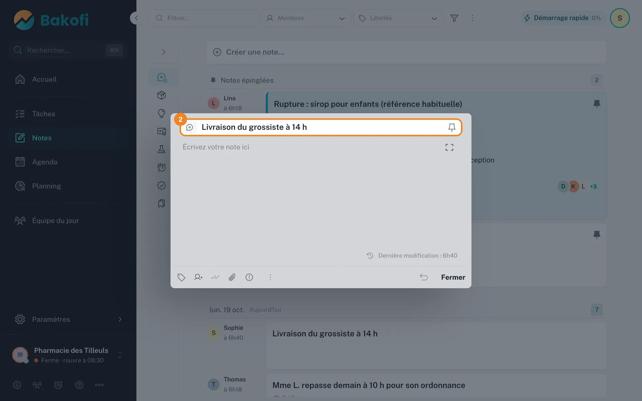Select the lab flask category icon

[162, 149]
